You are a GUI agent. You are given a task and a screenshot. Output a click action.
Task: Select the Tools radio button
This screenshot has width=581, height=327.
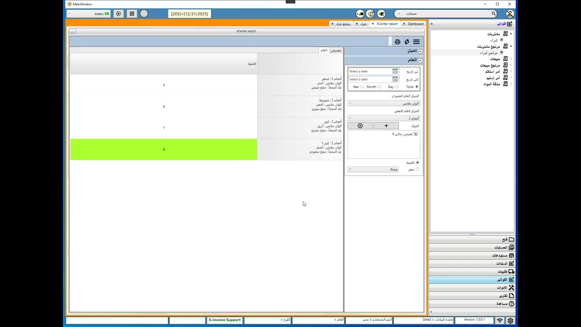point(417,87)
